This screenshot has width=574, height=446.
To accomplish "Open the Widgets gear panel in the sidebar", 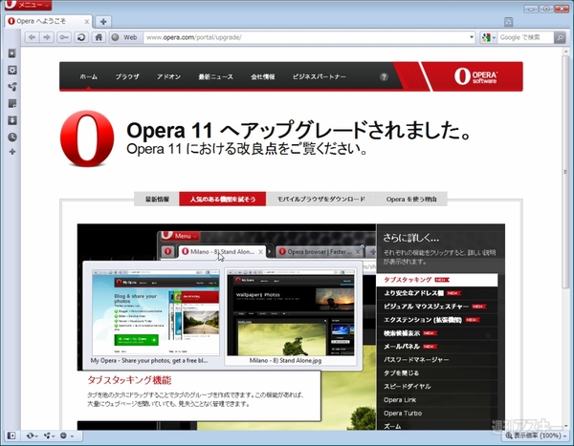I will (12, 70).
